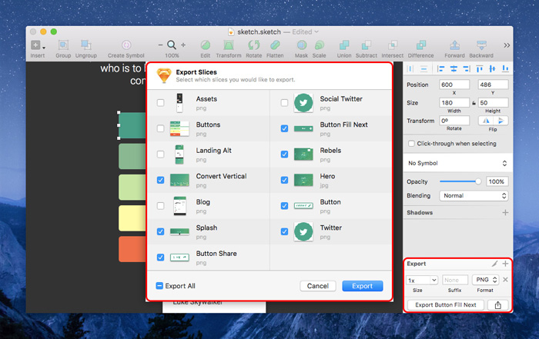Apply the Union boolean operation
The width and height of the screenshot is (539, 339).
click(x=343, y=45)
